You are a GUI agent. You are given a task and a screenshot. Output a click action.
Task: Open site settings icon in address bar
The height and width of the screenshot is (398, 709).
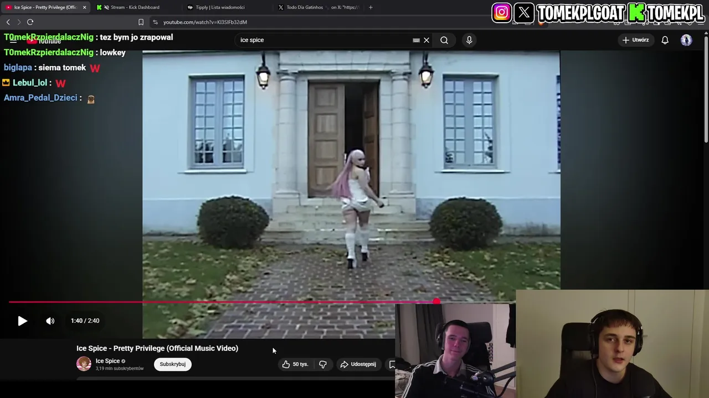click(x=155, y=22)
